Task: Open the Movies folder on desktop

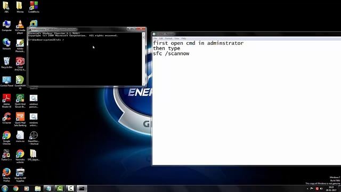Action: tap(20, 7)
